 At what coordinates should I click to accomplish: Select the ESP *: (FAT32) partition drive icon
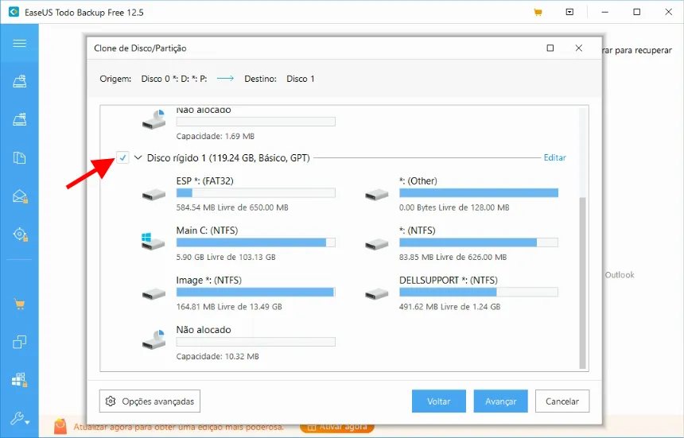pyautogui.click(x=154, y=194)
